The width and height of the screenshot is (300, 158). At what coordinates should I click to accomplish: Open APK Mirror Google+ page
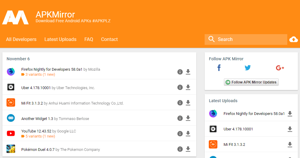tap(280, 68)
